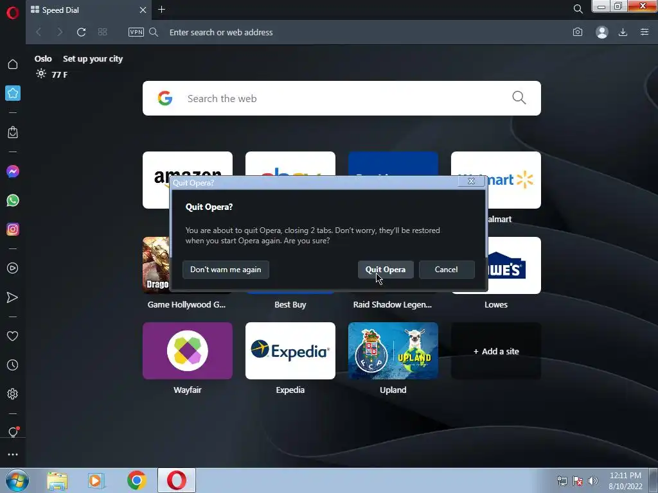The height and width of the screenshot is (493, 658).
Task: Click the network tray icon
Action: (x=562, y=481)
